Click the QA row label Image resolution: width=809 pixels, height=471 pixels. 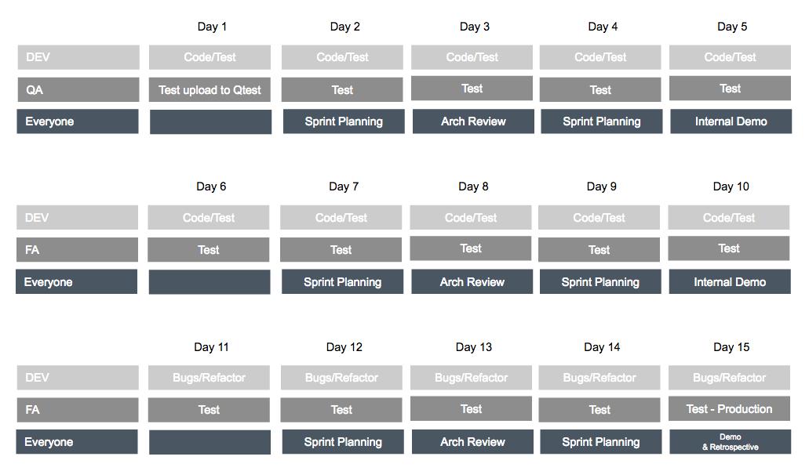point(78,89)
